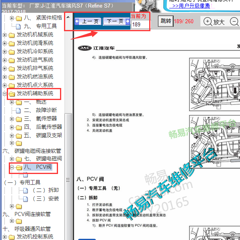Expand the 发动机进气系统 node

click(x=4, y=60)
